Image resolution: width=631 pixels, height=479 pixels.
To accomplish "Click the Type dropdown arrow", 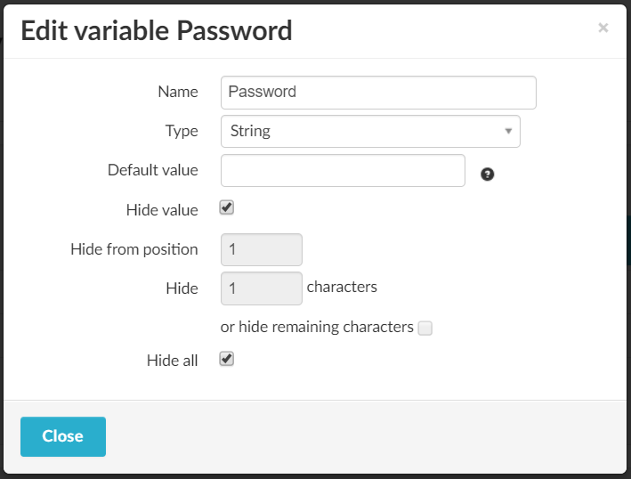I will pos(508,131).
